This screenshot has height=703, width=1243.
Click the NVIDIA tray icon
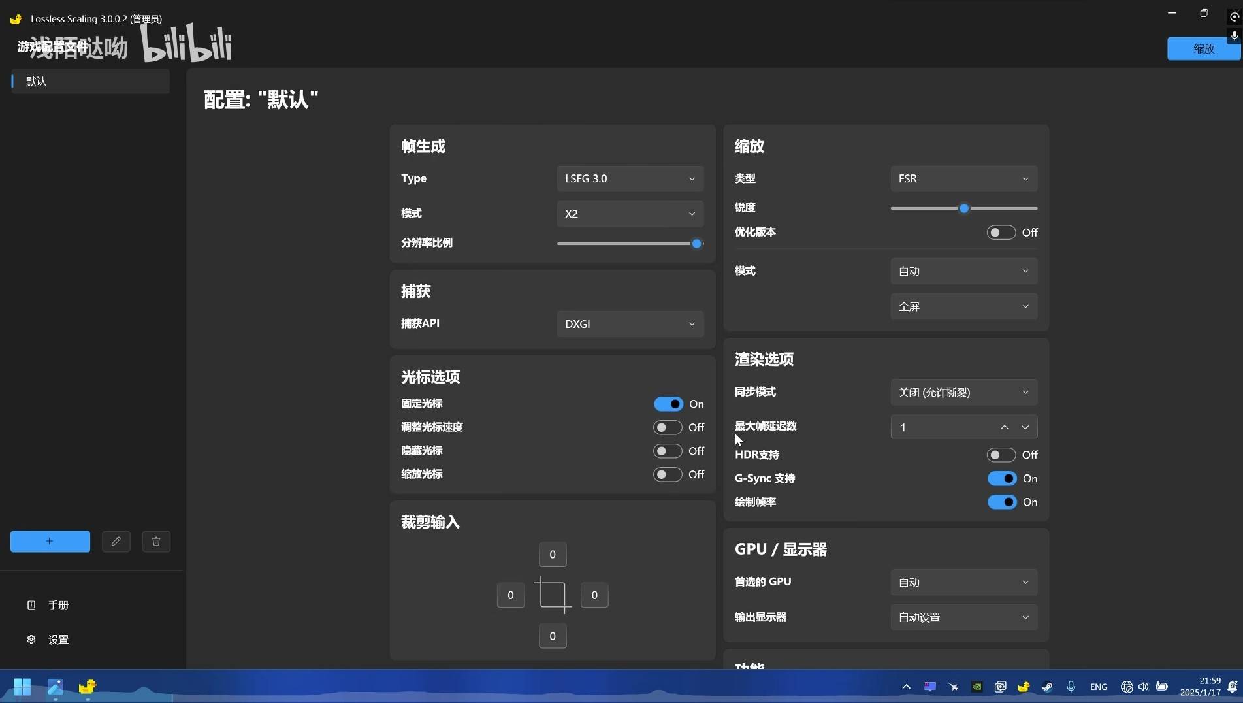tap(977, 687)
